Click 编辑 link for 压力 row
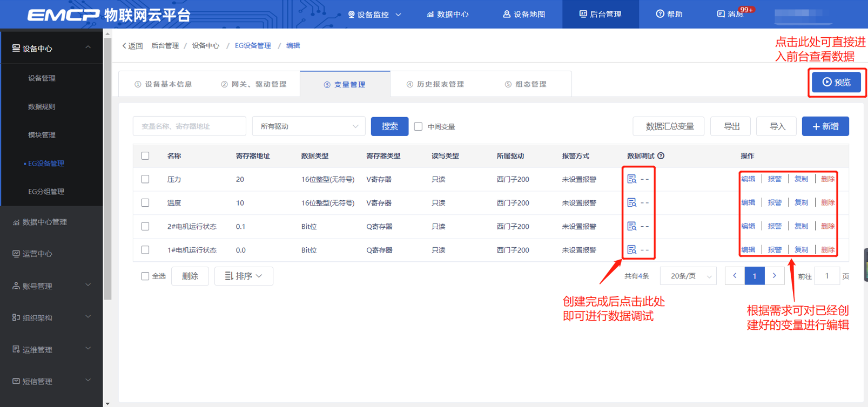Screen dimensions: 868x407 point(748,179)
